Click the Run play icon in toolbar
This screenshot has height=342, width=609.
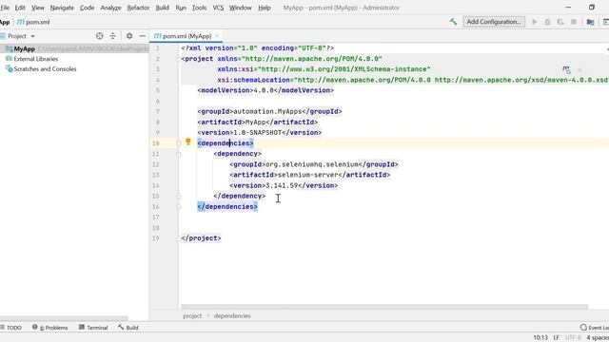[535, 22]
